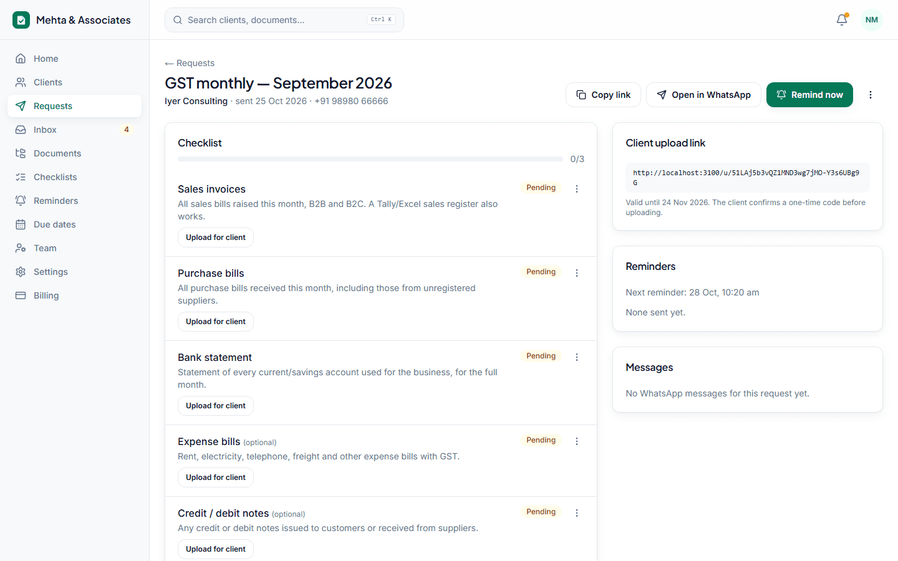The image size is (898, 561).
Task: Select Requests in the sidebar
Action: [74, 106]
